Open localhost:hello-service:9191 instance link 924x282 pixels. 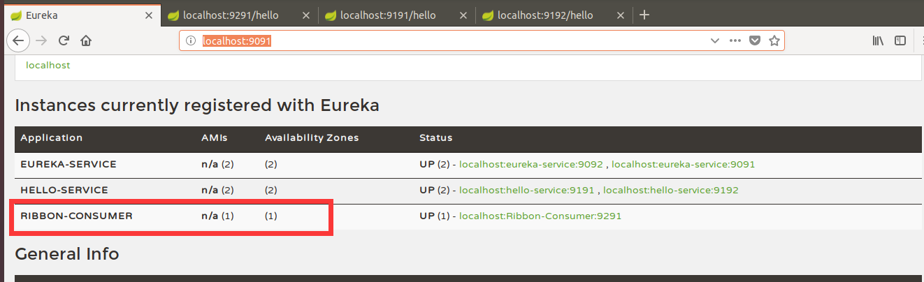(527, 190)
